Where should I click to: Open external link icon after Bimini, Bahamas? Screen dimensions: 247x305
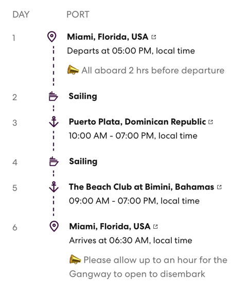click(219, 187)
